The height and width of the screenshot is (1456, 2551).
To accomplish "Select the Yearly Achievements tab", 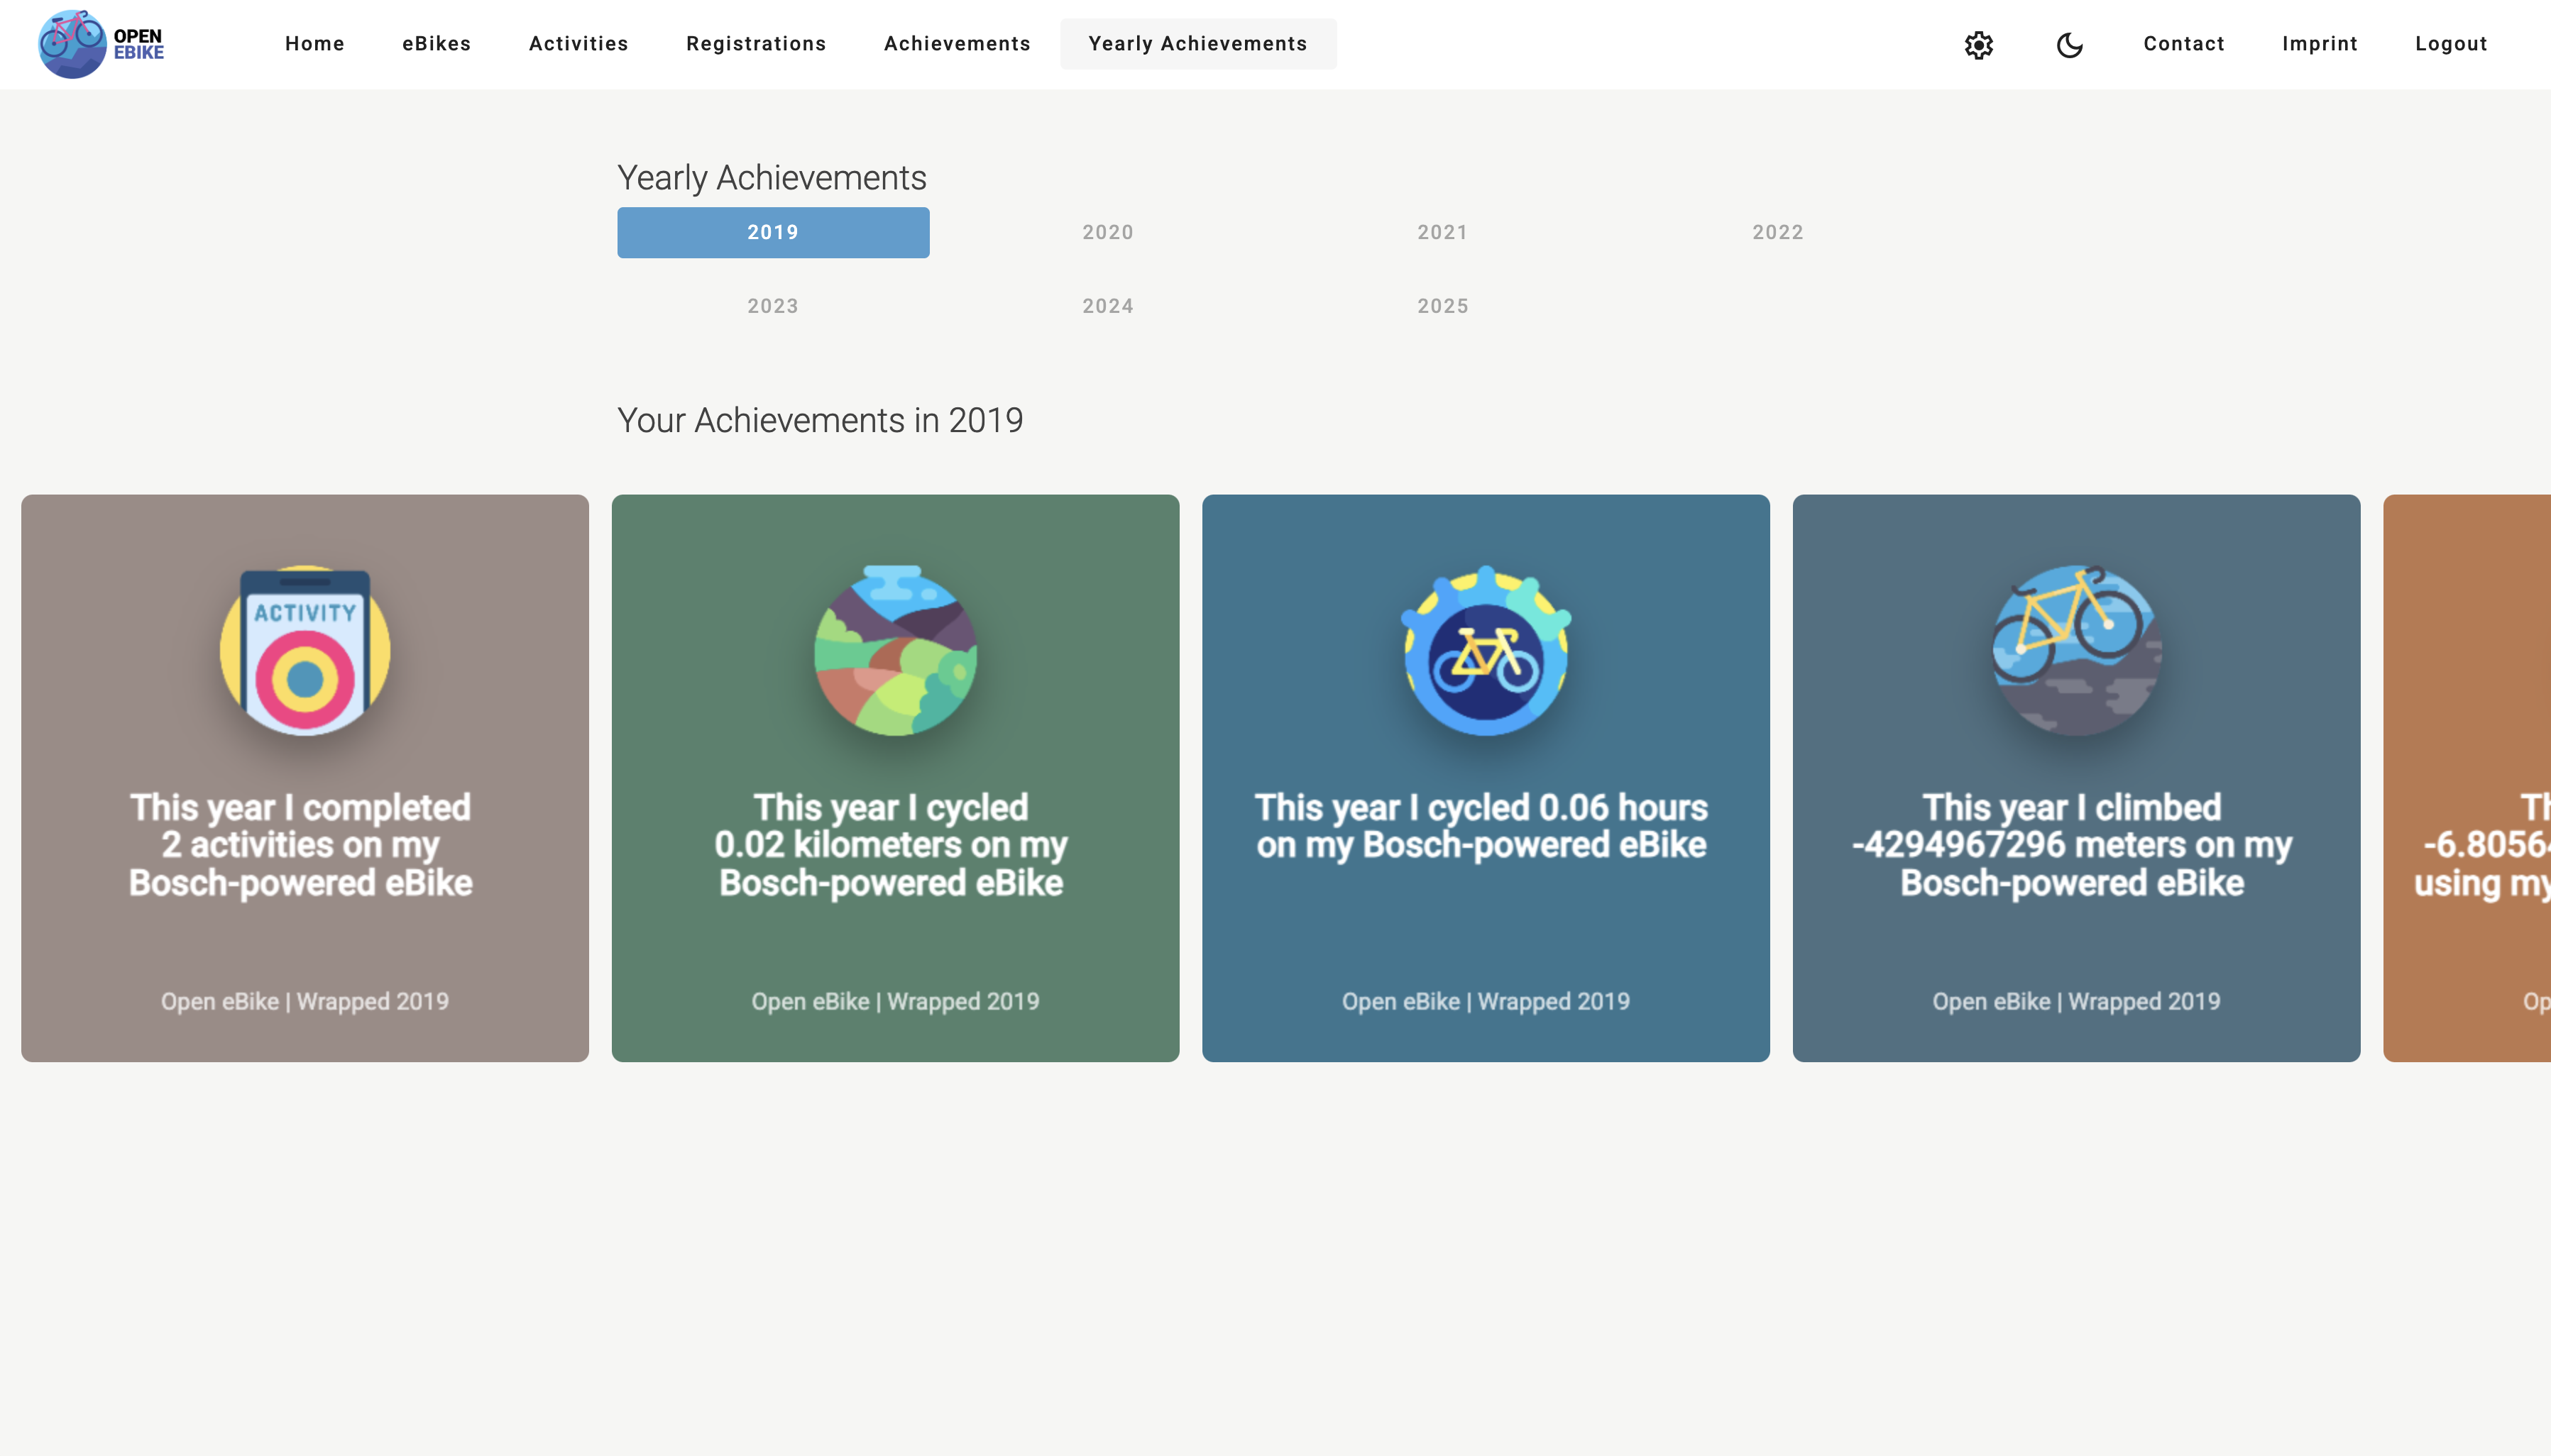I will point(1197,44).
